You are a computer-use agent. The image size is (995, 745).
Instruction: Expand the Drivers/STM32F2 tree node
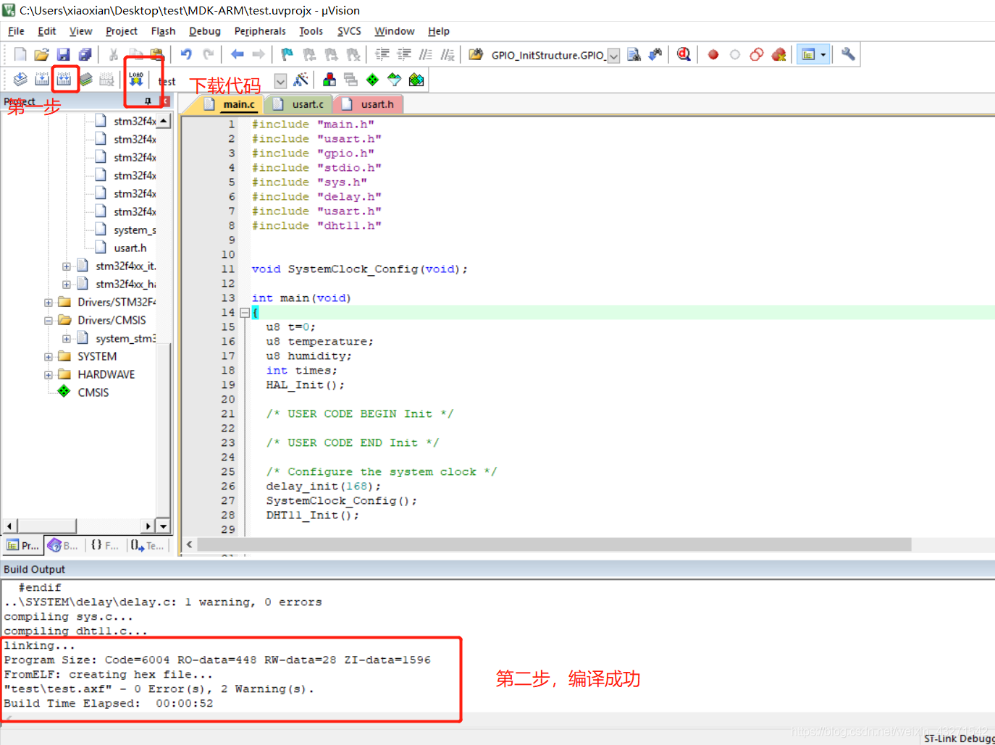point(48,302)
